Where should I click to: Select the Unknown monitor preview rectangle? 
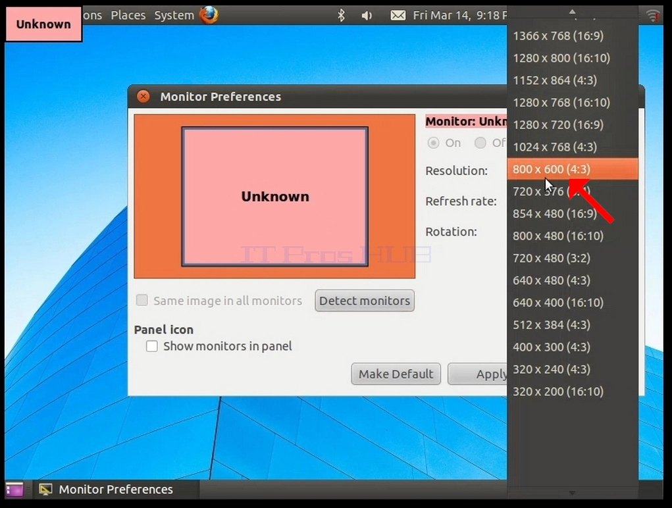click(x=274, y=197)
